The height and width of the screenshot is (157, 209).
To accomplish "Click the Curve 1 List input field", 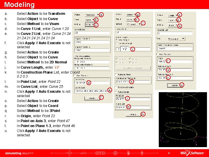I will pos(92,83).
